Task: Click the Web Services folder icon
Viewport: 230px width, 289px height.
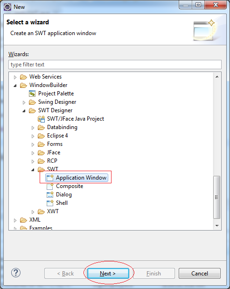Action: coord(23,77)
